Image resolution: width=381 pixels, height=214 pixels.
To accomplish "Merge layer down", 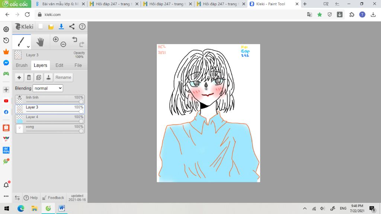I will point(48,77).
